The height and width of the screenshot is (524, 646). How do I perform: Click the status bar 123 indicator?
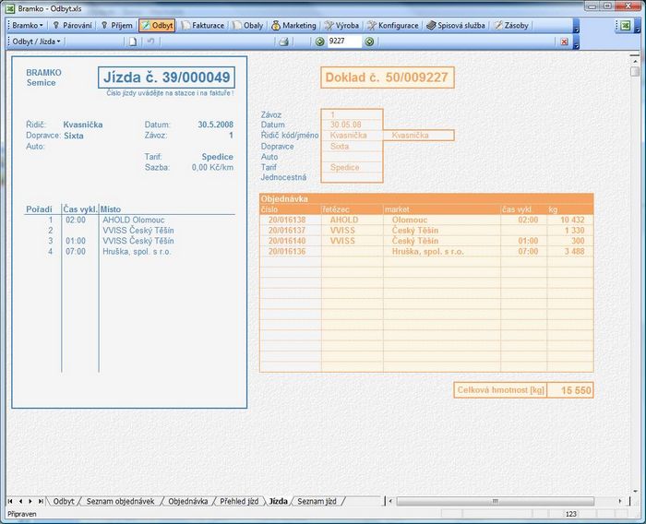[570, 514]
